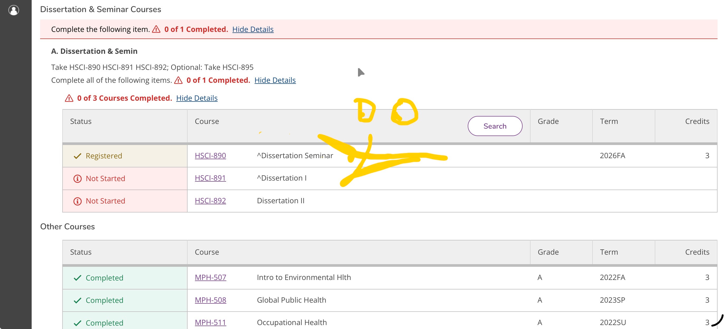The height and width of the screenshot is (329, 726).
Task: Click Completed status for MPH-511
Action: [x=104, y=323]
